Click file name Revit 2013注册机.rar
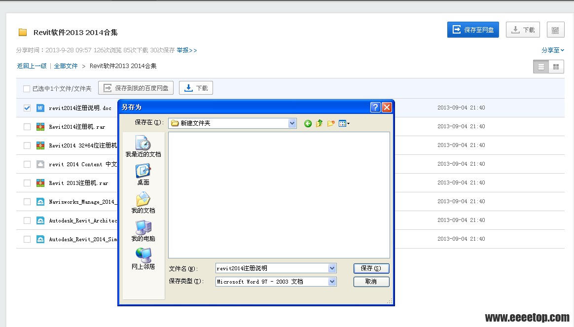574x327 pixels. coord(79,183)
